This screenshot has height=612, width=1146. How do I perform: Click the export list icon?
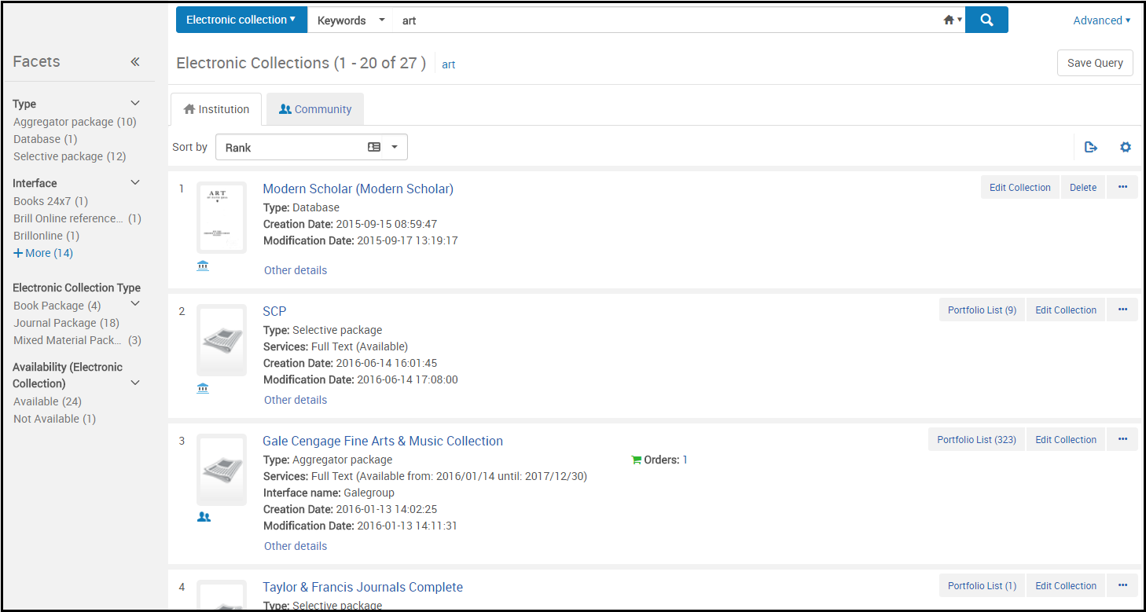tap(1091, 147)
